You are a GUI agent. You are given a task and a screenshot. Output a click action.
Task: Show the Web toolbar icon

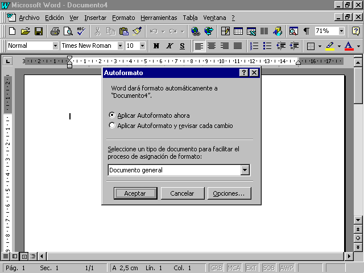[209, 31]
